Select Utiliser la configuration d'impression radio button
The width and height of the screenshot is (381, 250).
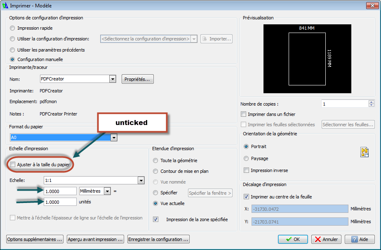12,39
